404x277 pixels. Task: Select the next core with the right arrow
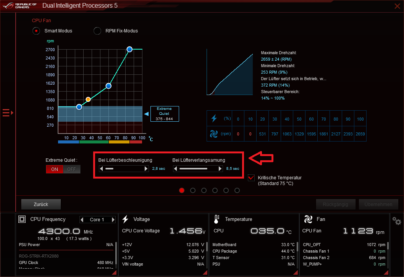[x=113, y=220]
